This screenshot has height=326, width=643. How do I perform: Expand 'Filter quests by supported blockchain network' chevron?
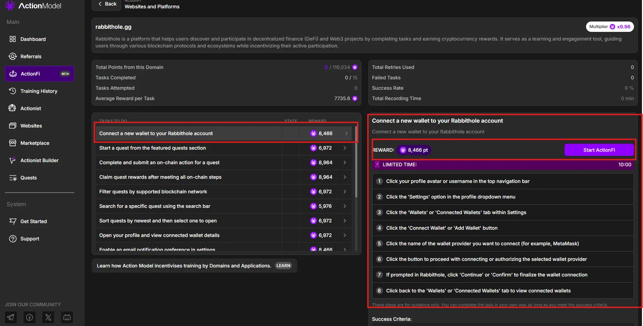[x=345, y=192]
